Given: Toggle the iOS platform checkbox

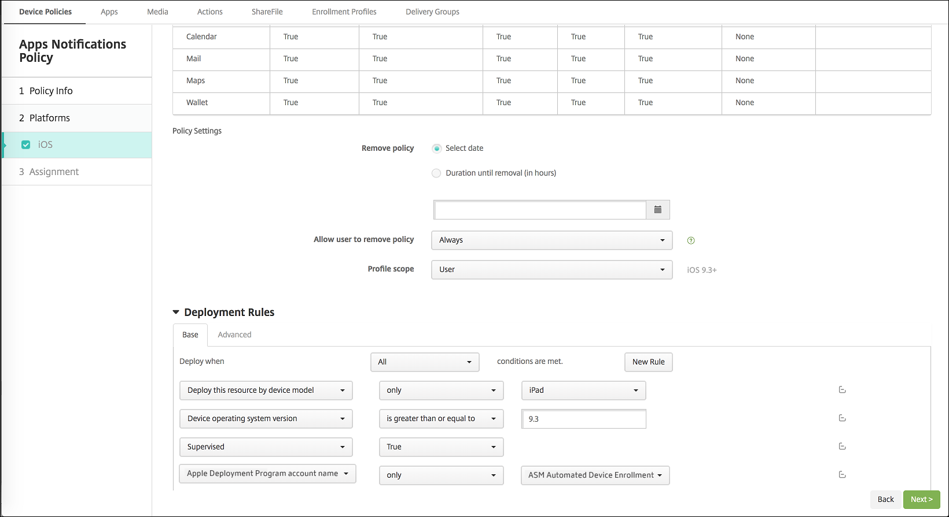Looking at the screenshot, I should pyautogui.click(x=26, y=145).
